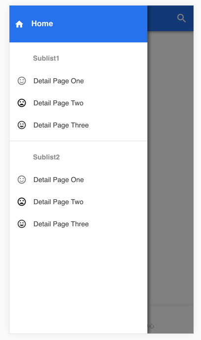Click the Sublist1 section header

pyautogui.click(x=46, y=59)
